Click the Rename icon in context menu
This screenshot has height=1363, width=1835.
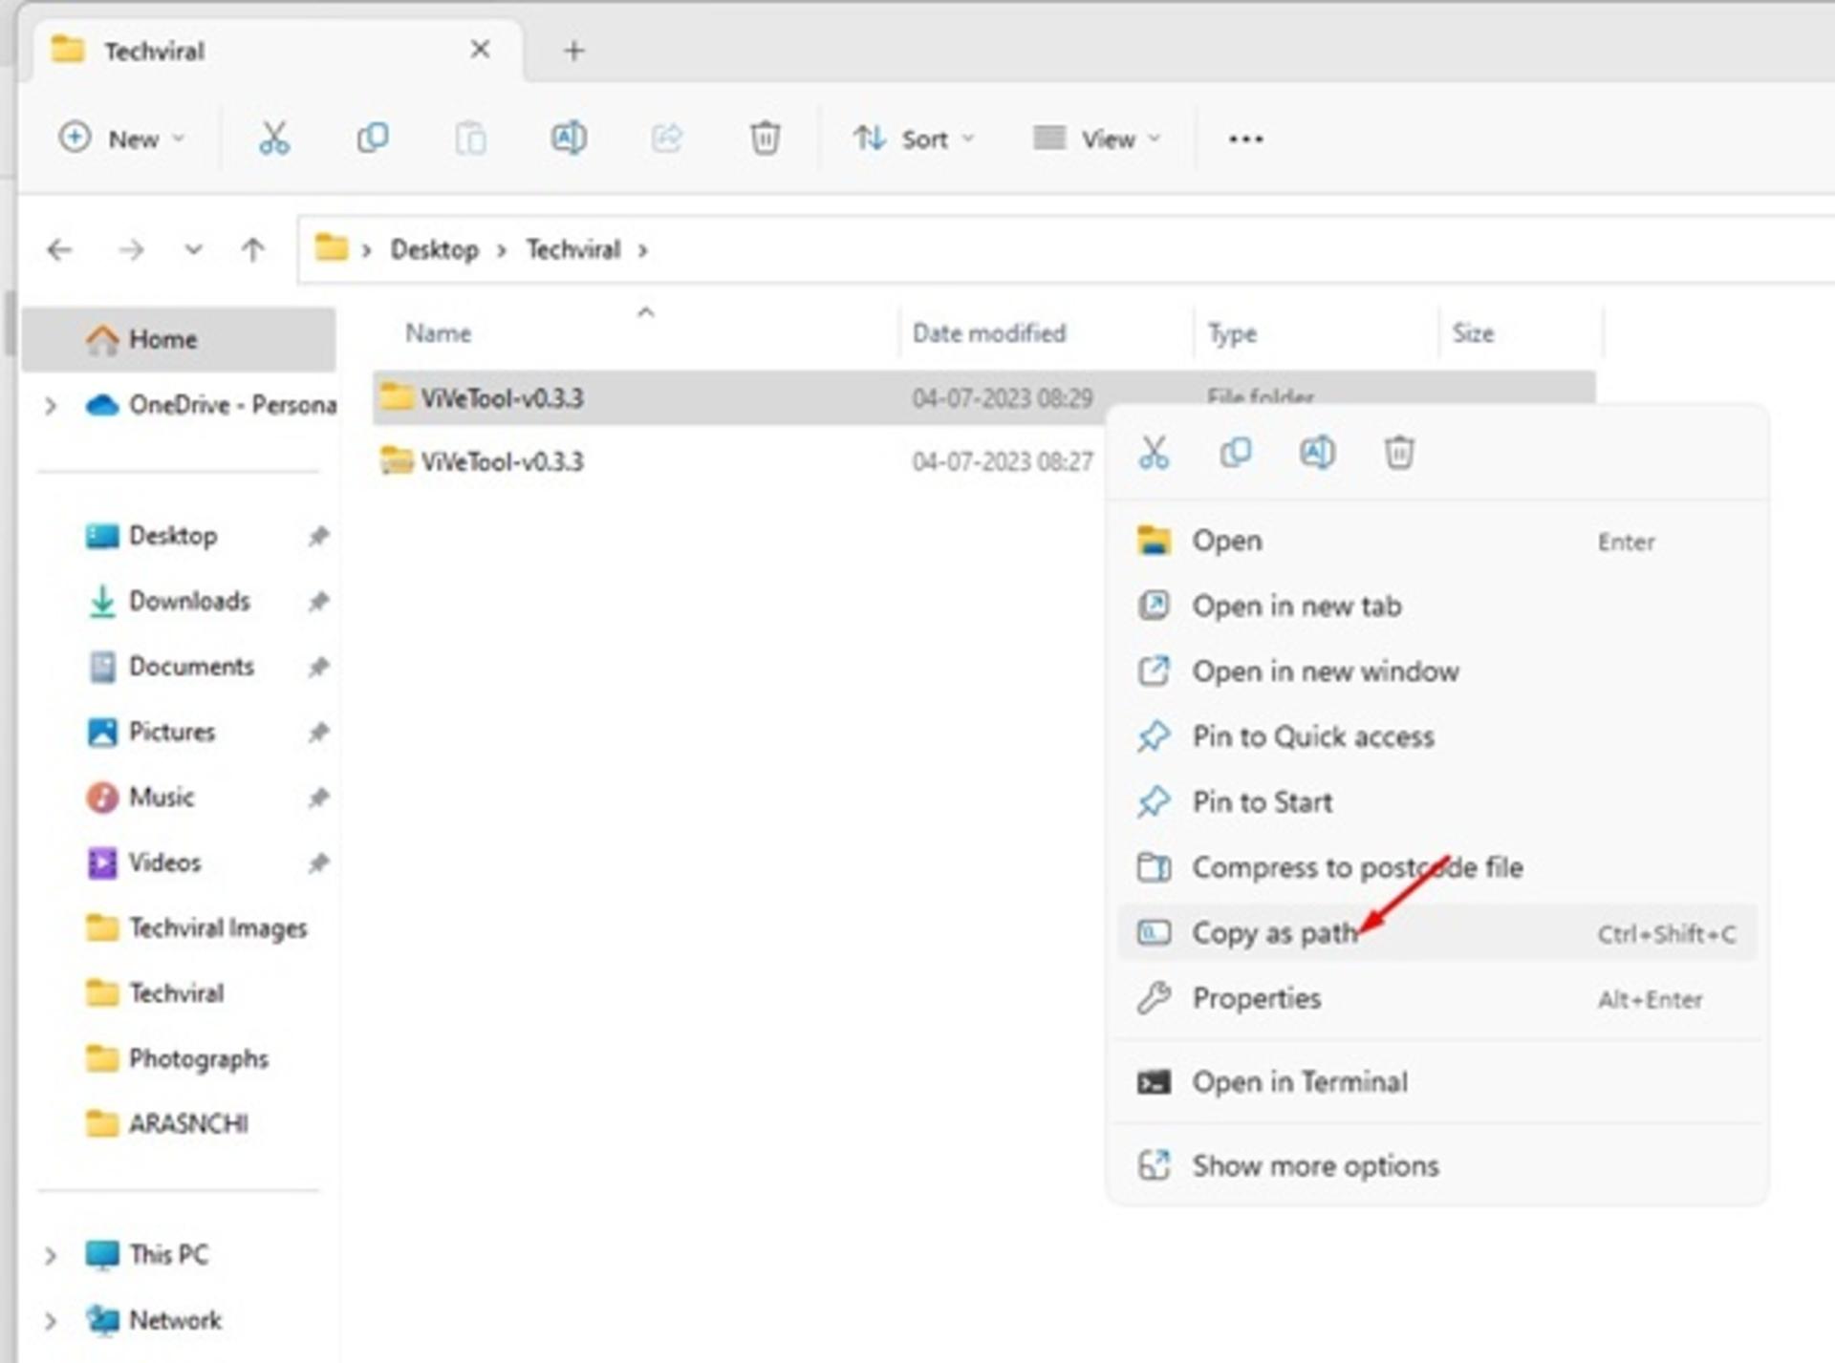(x=1317, y=452)
